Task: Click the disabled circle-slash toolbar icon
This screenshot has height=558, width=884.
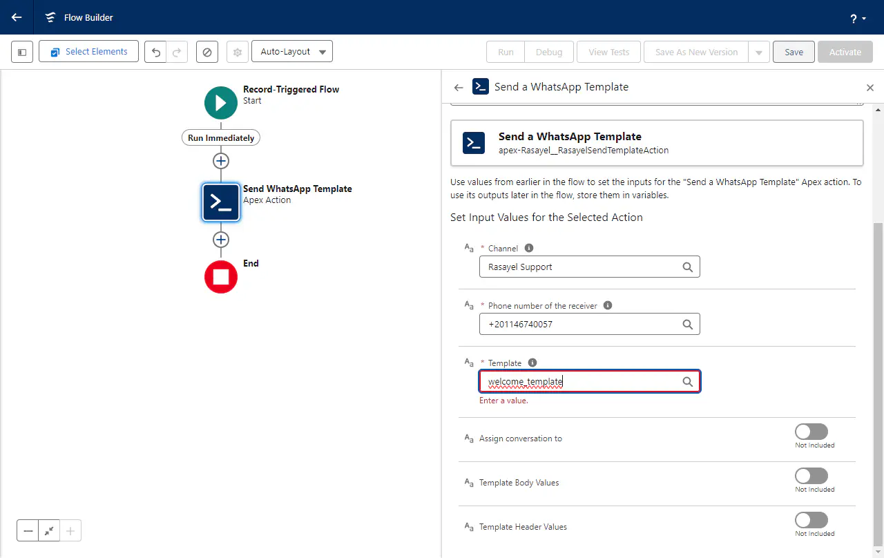Action: click(207, 52)
